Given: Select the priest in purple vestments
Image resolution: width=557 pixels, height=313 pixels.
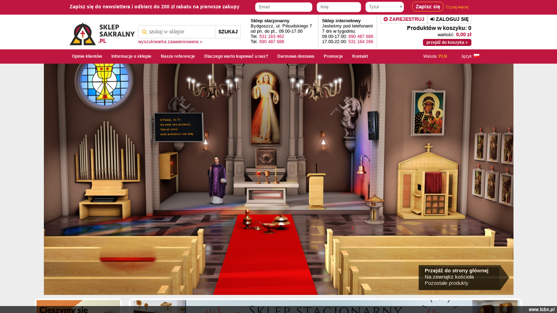Looking at the screenshot, I should pyautogui.click(x=216, y=180).
